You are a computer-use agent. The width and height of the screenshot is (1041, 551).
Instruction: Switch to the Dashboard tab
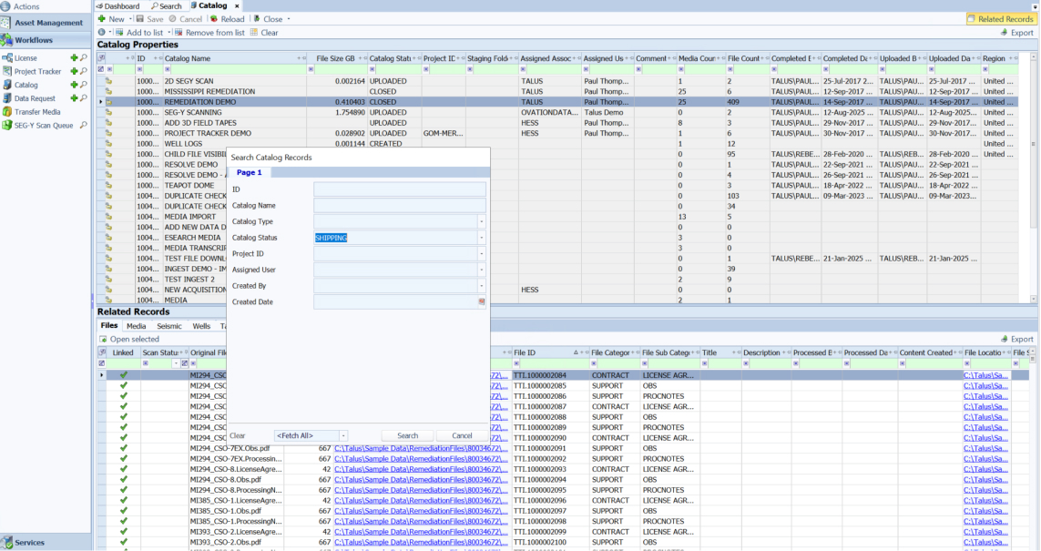coord(121,5)
